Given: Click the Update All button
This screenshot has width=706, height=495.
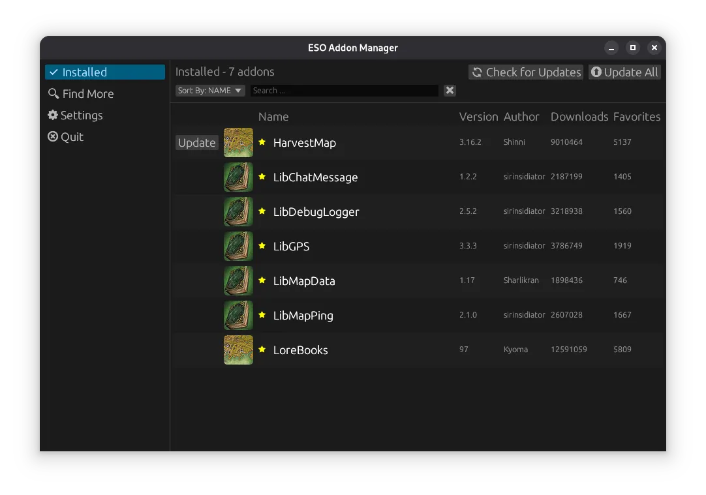Looking at the screenshot, I should 624,72.
